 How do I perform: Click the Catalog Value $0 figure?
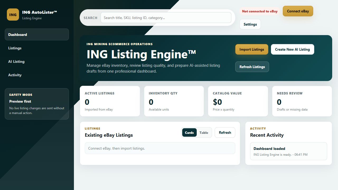217,102
